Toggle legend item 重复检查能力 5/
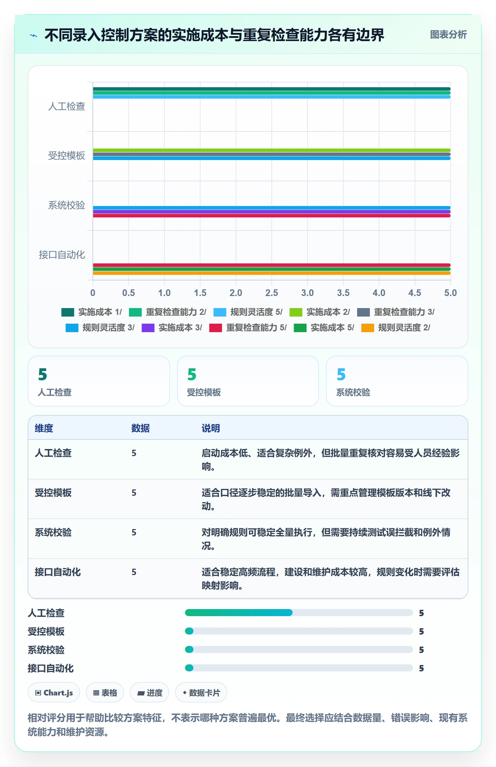The width and height of the screenshot is (496, 767). pos(248,328)
